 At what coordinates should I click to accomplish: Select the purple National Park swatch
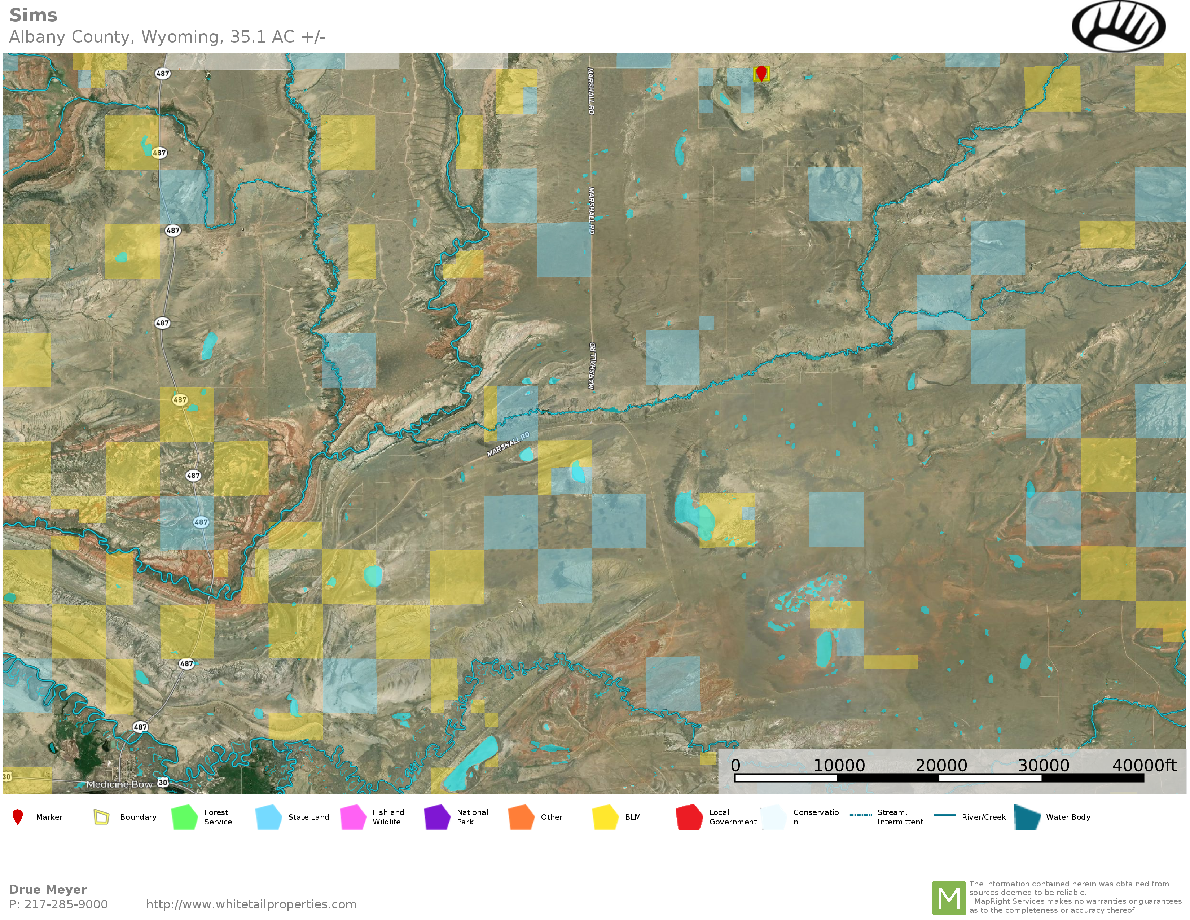(437, 817)
